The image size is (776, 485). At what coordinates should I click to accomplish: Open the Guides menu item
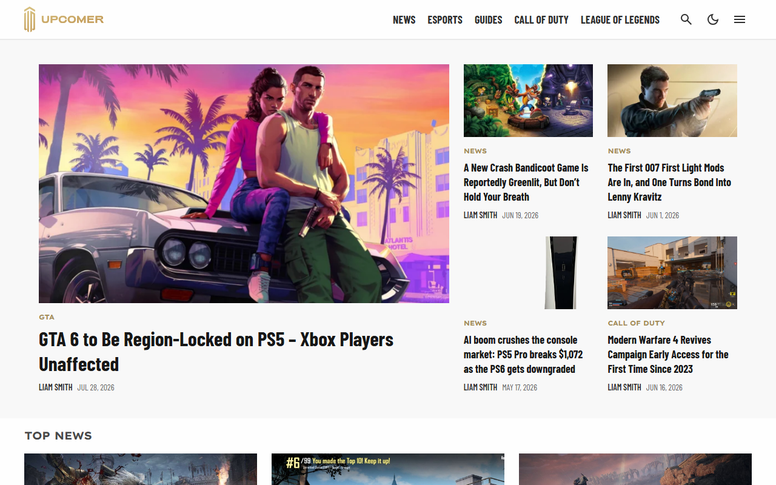489,19
